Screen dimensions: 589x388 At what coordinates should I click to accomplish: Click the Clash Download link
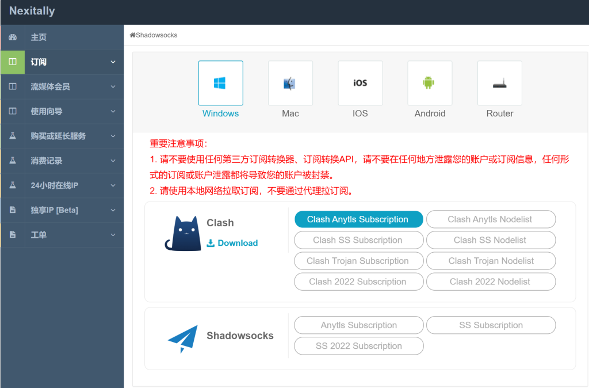tap(232, 244)
